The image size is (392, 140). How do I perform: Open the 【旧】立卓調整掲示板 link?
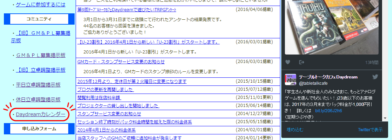tap(41, 70)
